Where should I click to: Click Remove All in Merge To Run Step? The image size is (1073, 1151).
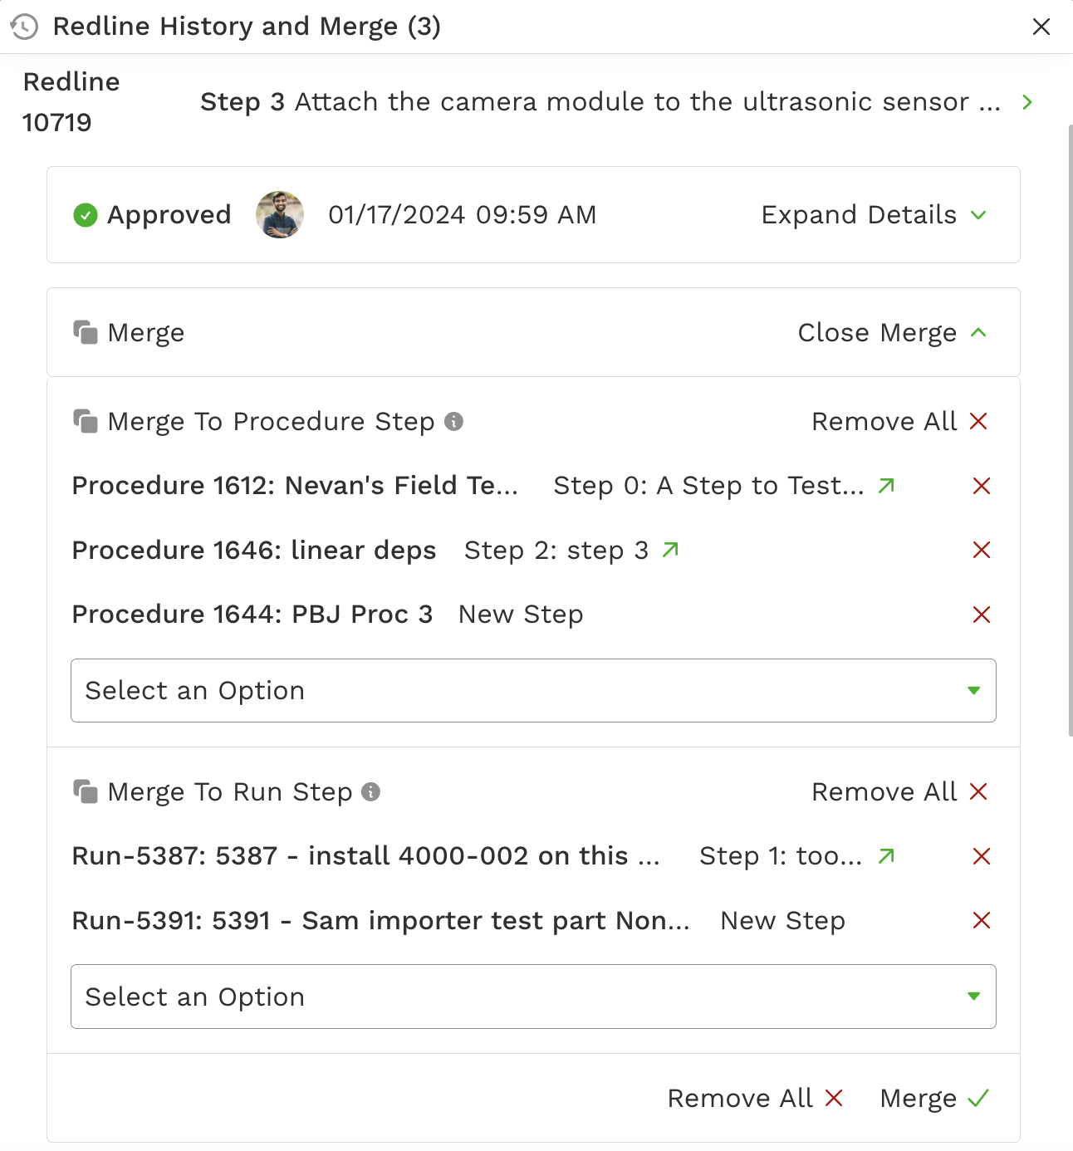[x=900, y=791]
